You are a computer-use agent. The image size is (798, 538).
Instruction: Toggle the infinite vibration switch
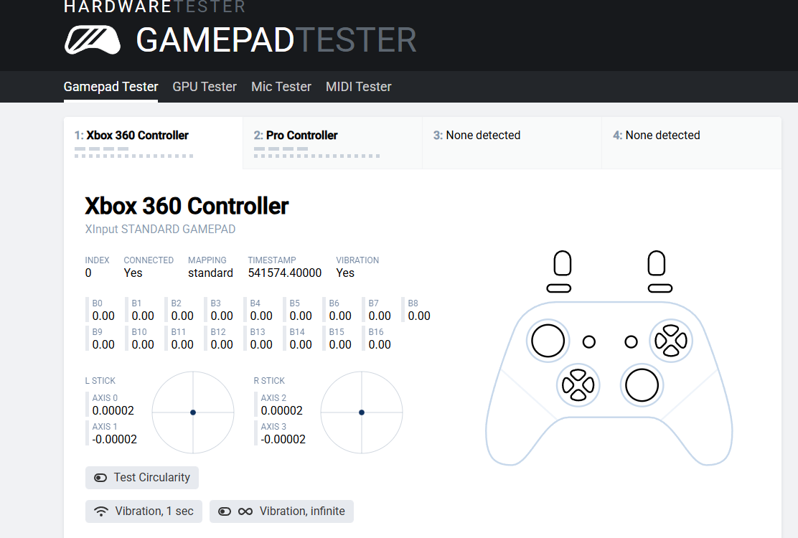tap(225, 511)
